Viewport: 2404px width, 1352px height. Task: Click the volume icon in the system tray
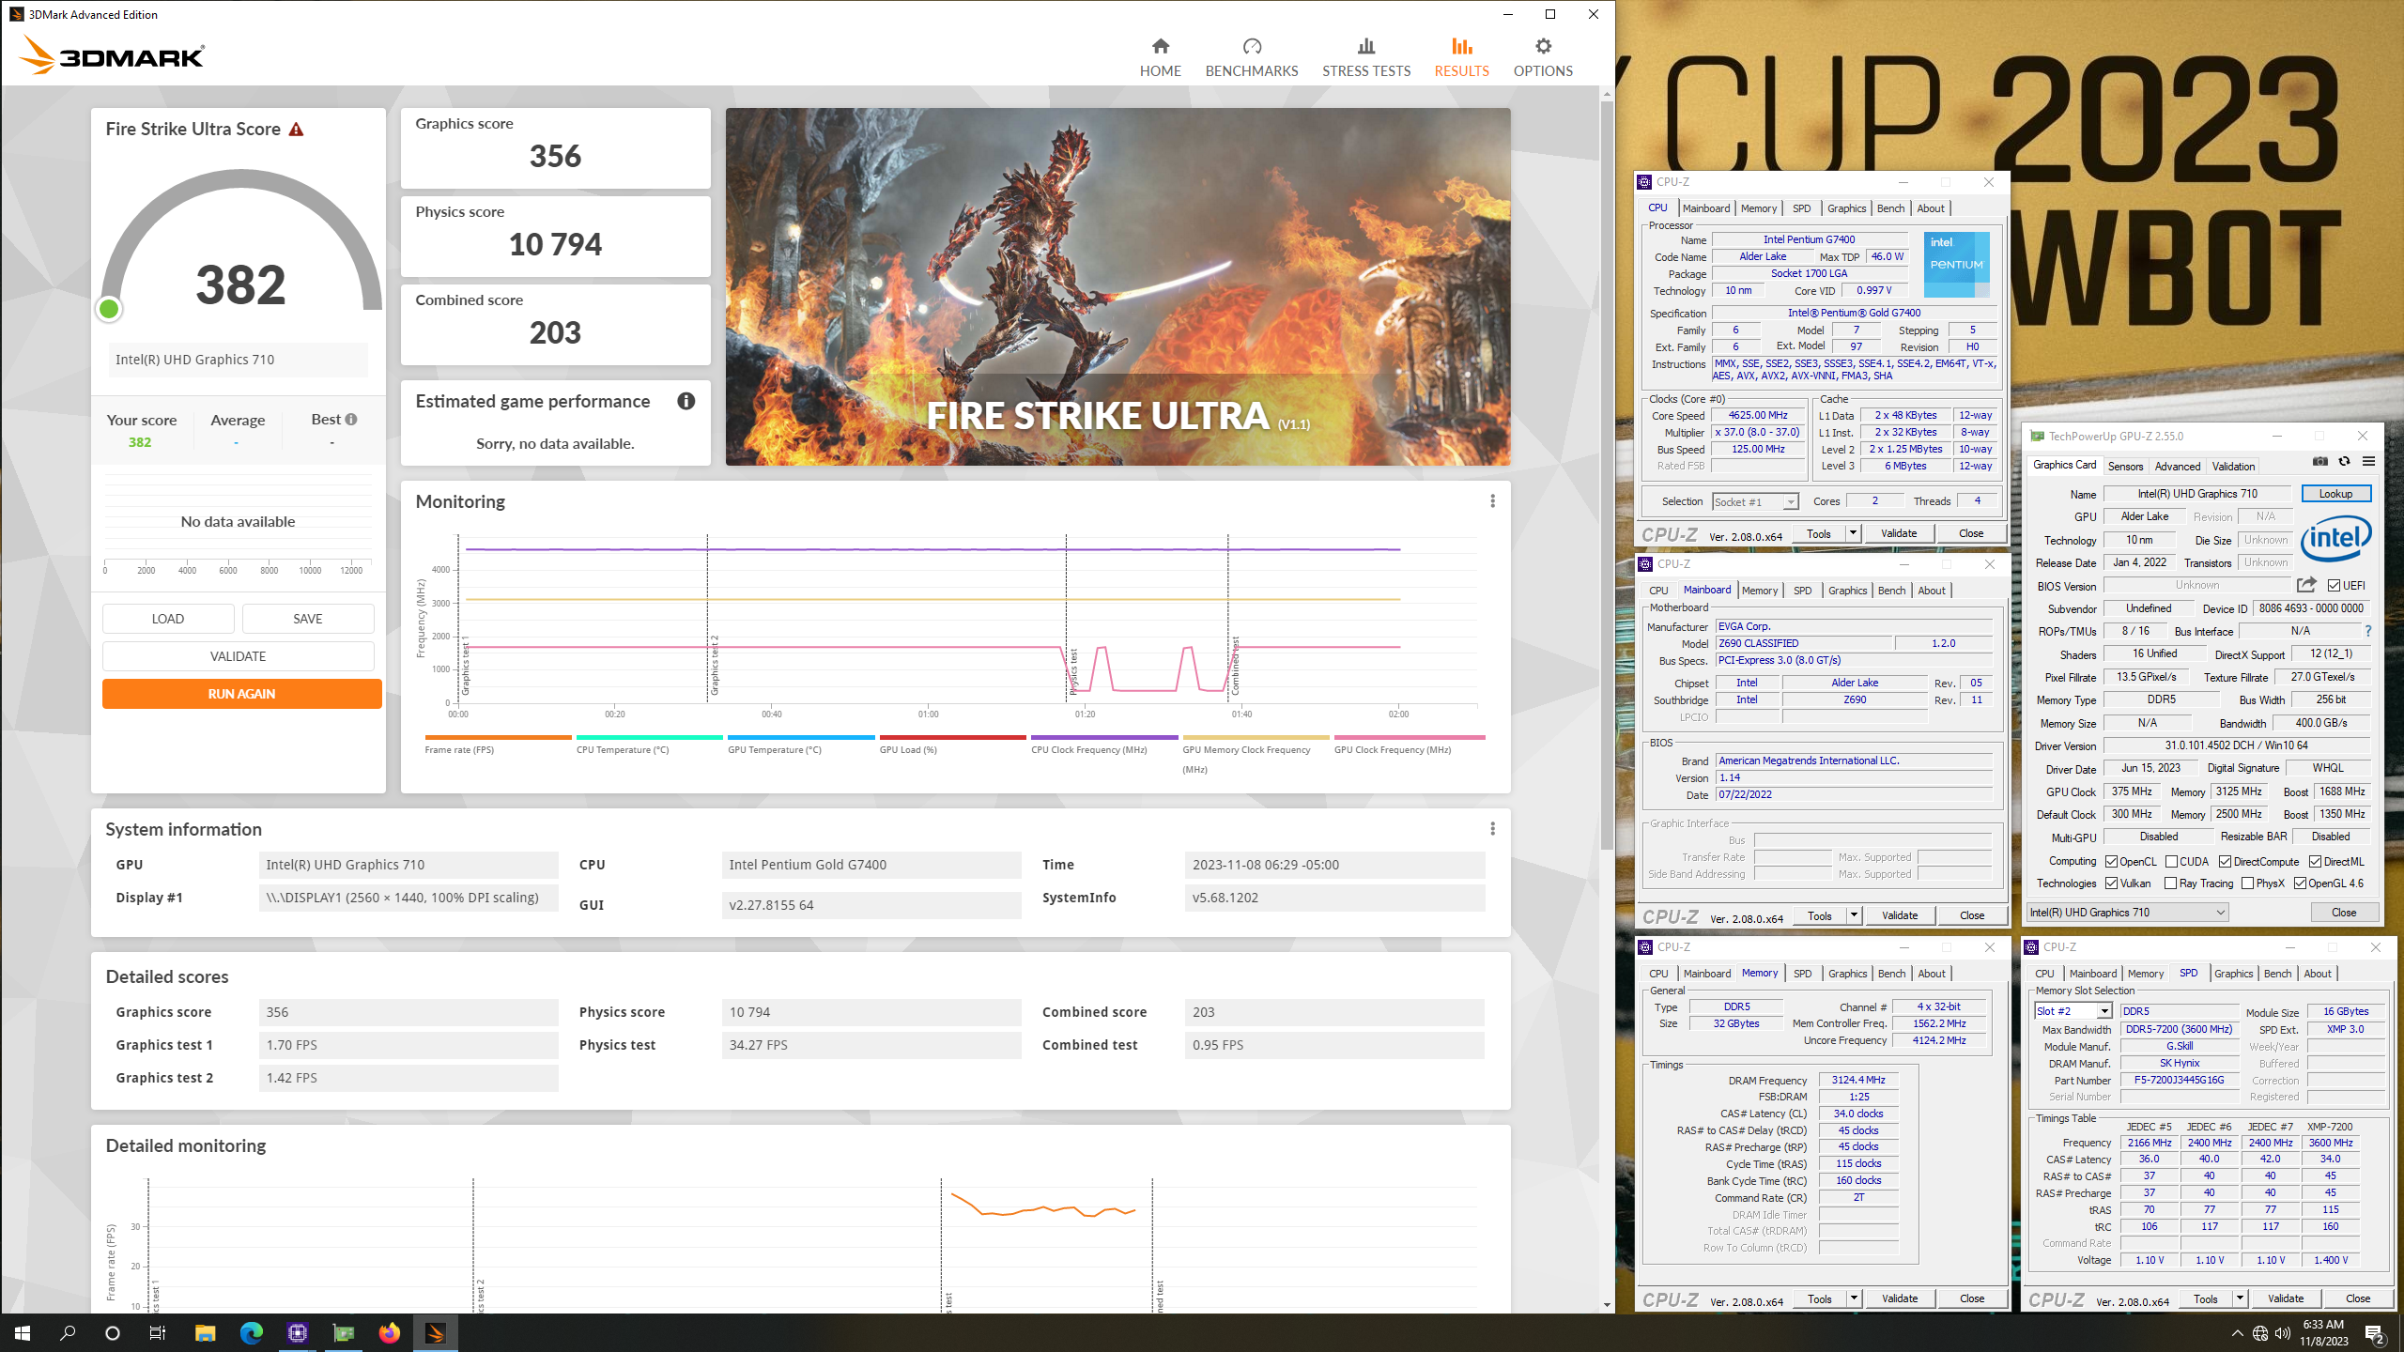tap(2283, 1333)
